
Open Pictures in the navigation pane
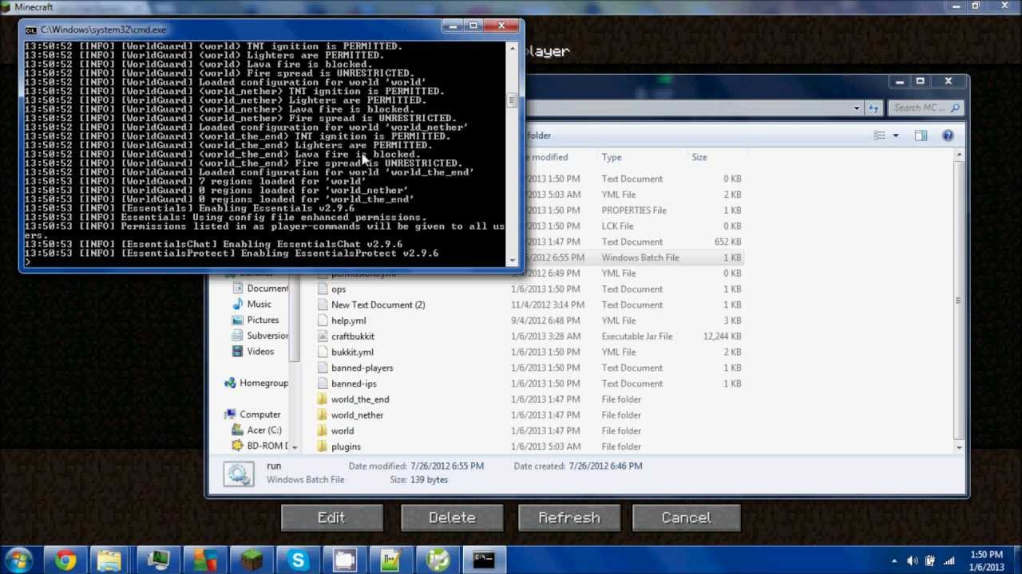point(263,320)
